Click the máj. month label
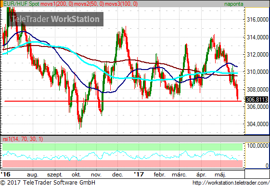 220,175
